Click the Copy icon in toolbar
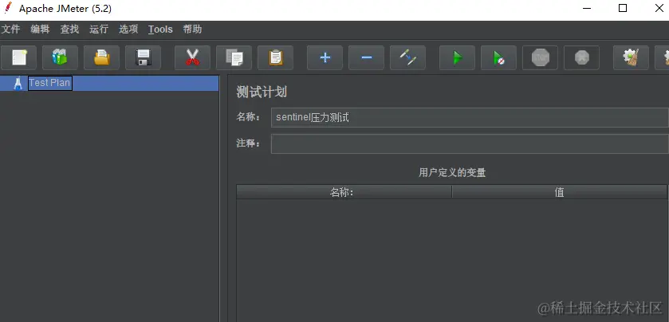 [x=234, y=57]
